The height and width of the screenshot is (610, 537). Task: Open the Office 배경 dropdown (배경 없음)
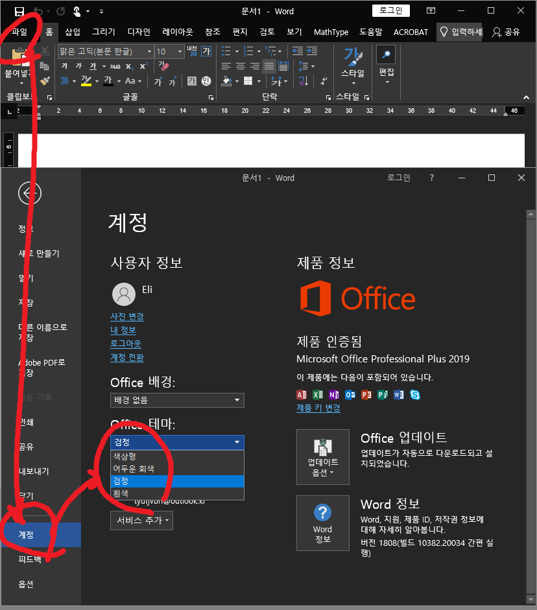click(178, 400)
